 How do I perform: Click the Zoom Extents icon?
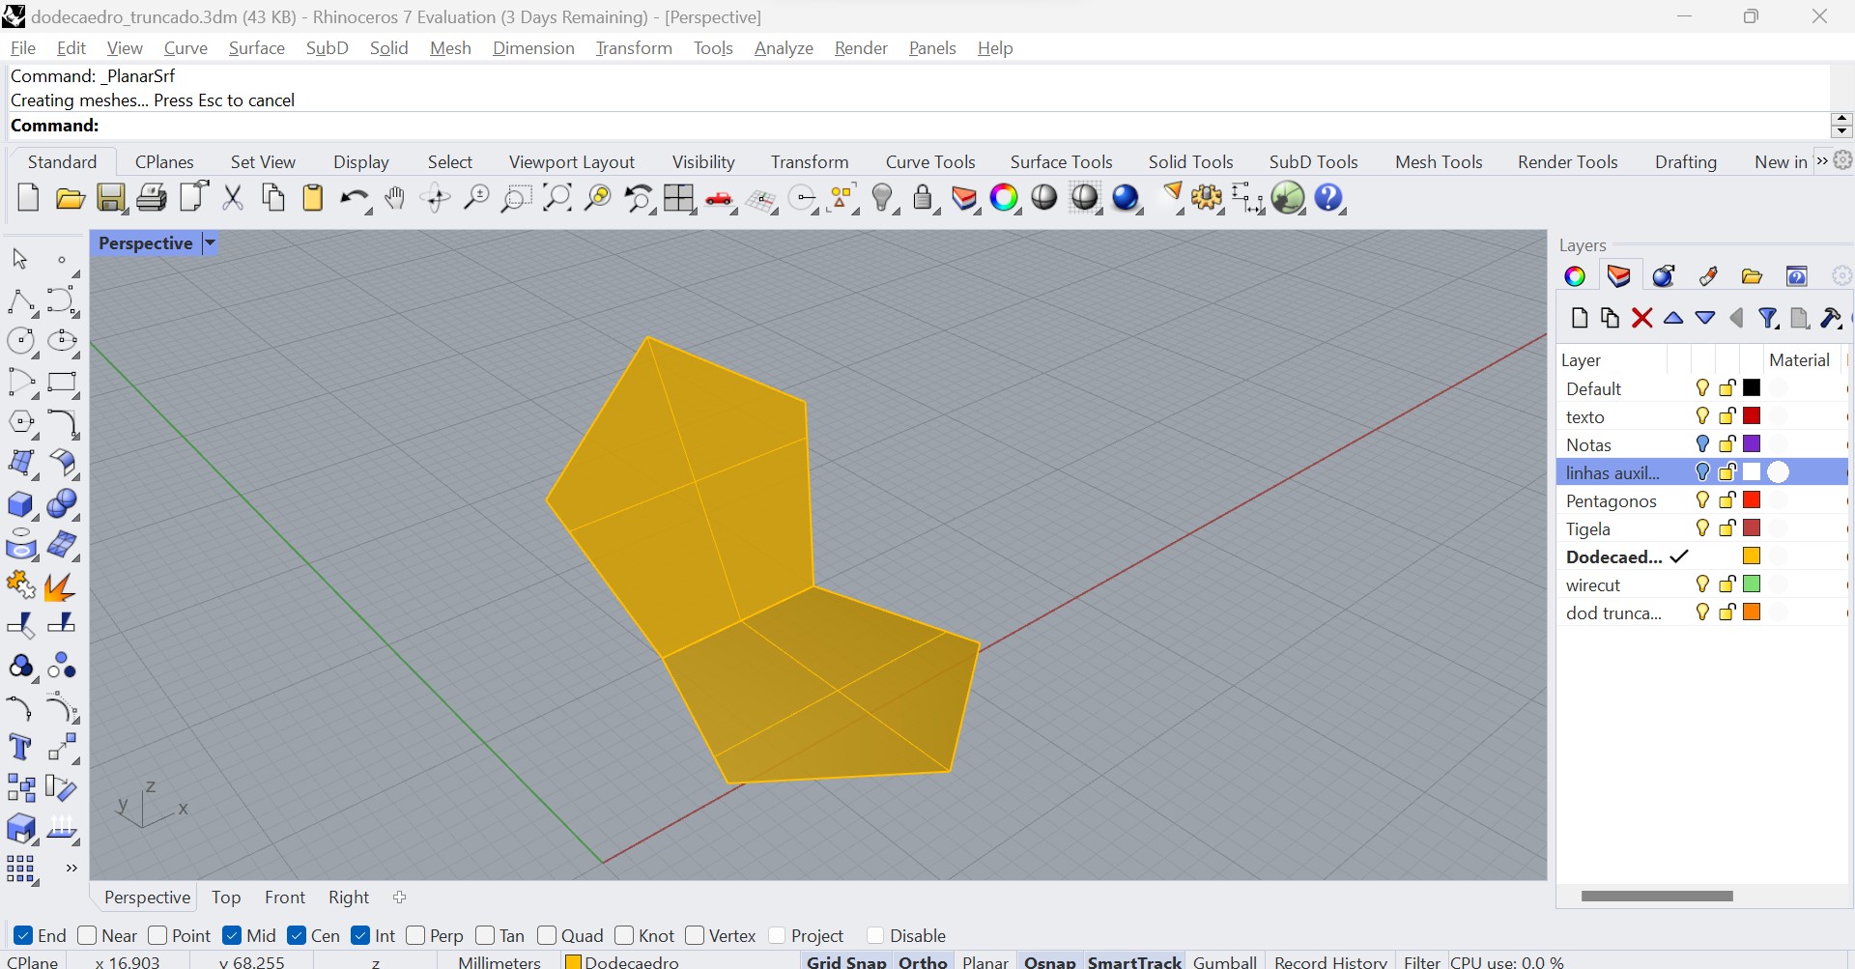click(x=556, y=198)
